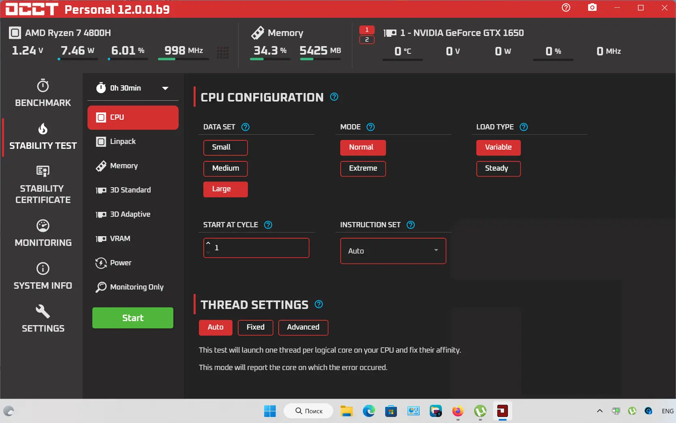
Task: Open Thread Settings help icon
Action: point(319,304)
